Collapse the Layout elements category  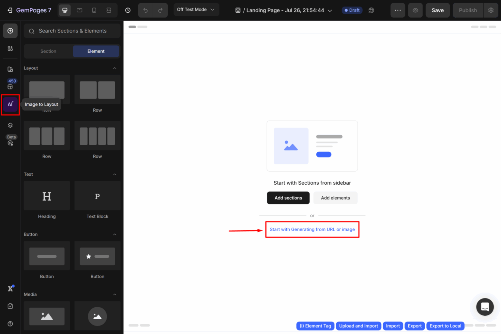click(114, 68)
